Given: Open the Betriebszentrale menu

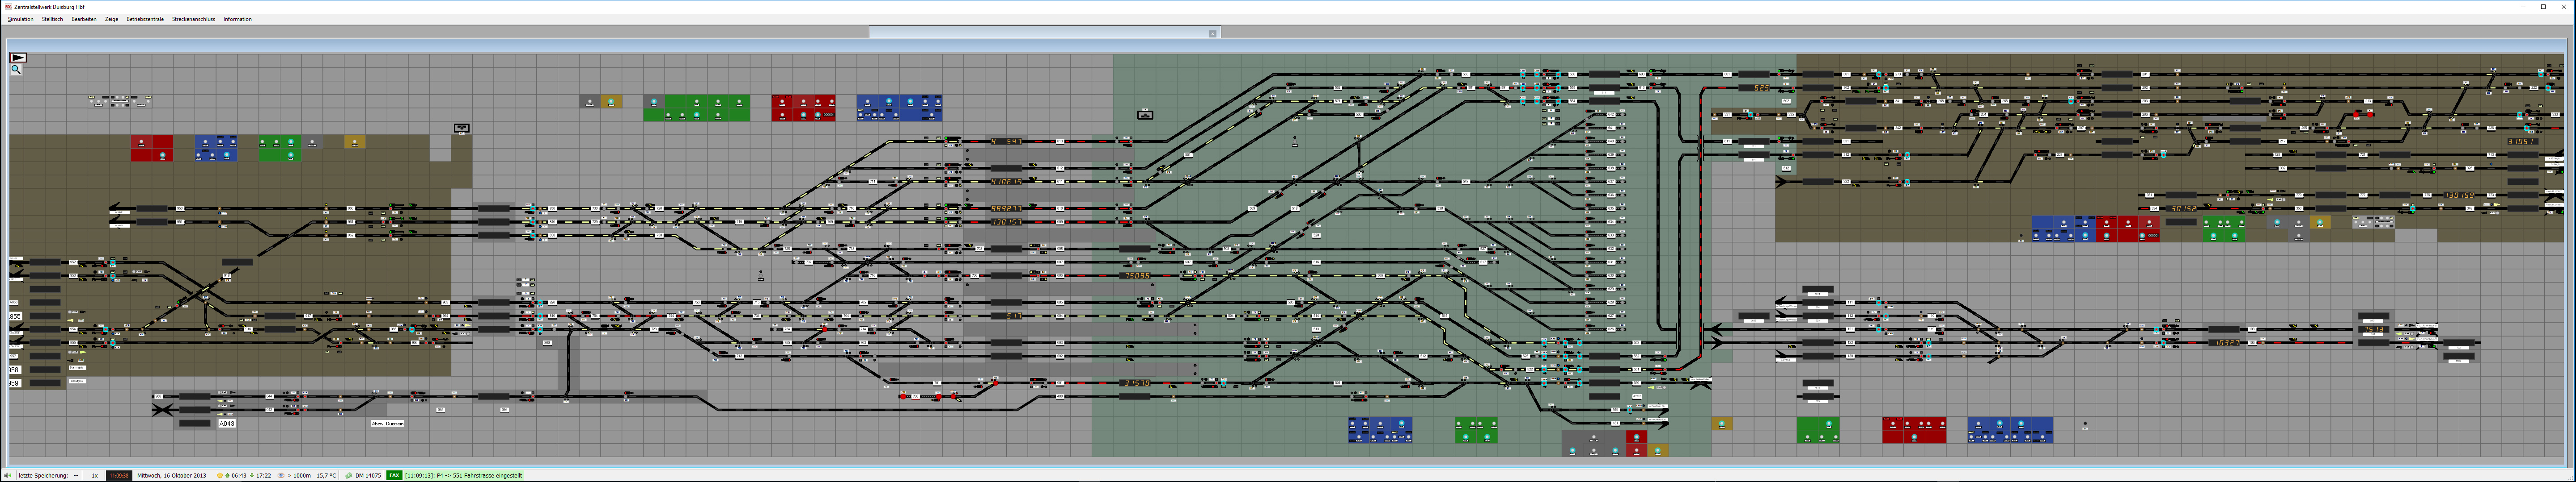Looking at the screenshot, I should tap(145, 19).
